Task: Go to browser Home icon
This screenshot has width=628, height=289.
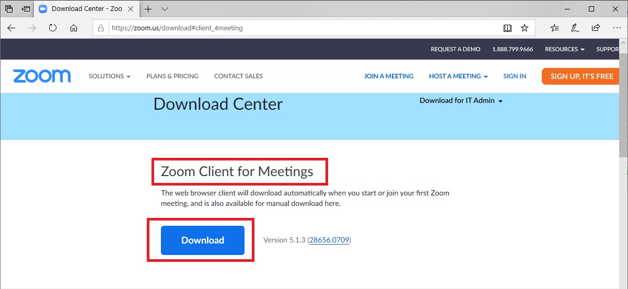Action: [74, 28]
